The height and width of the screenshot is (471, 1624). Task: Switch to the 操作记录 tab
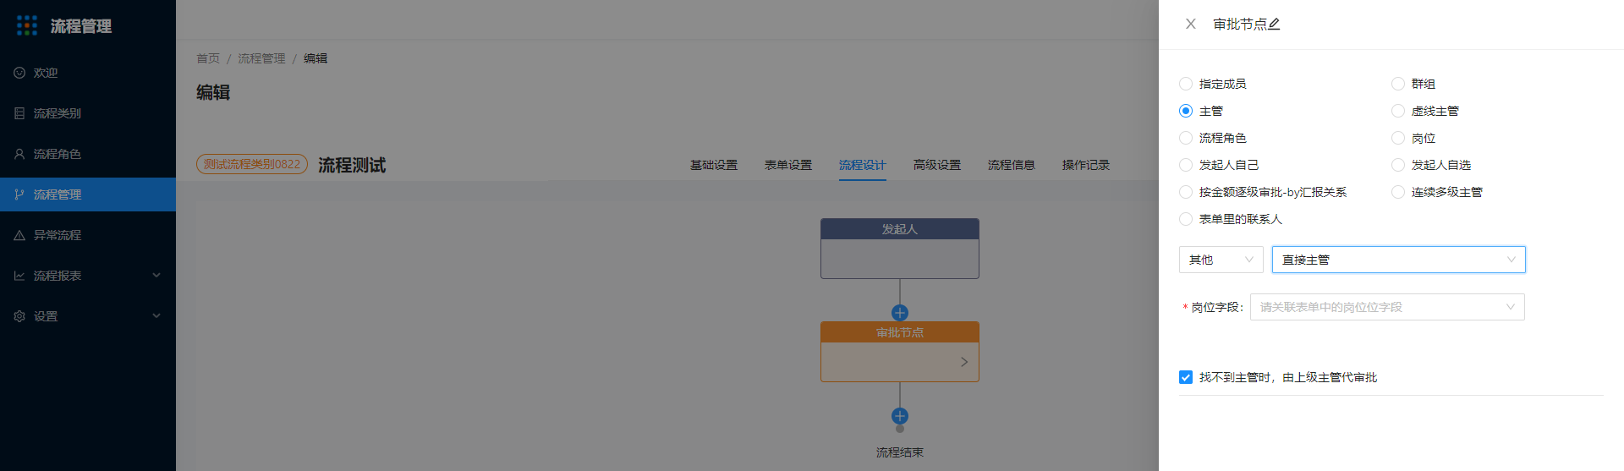(1086, 165)
